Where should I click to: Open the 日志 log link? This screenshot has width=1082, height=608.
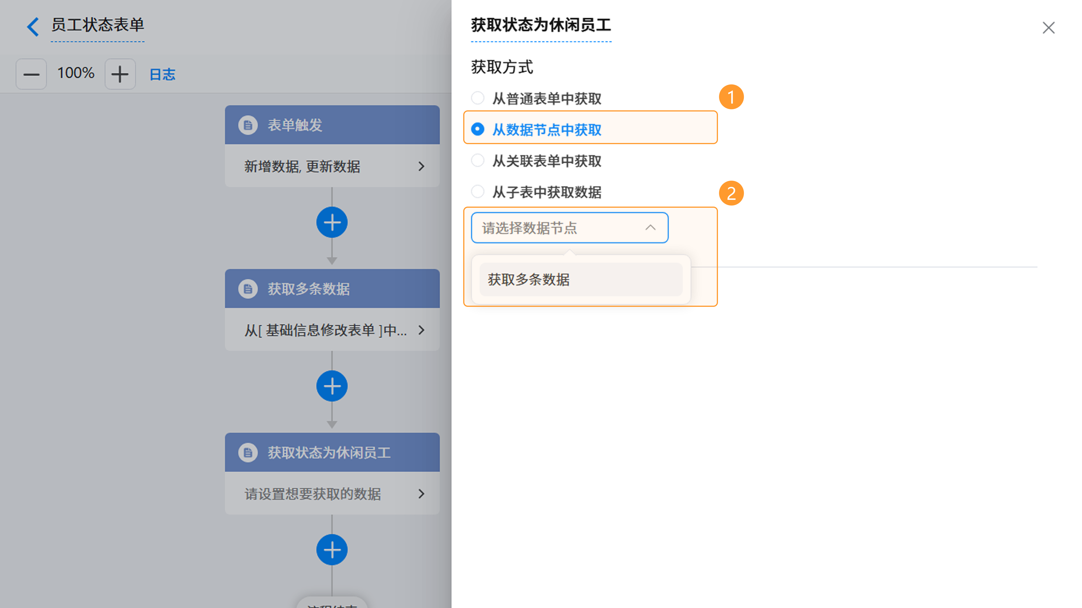[162, 74]
